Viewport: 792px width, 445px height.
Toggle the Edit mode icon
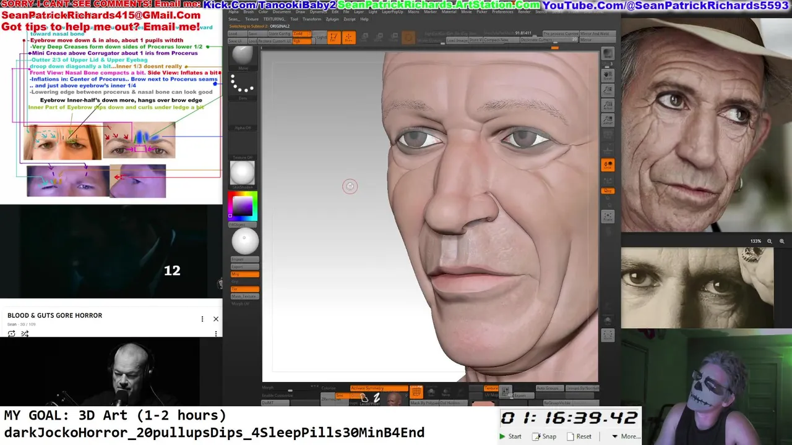334,38
